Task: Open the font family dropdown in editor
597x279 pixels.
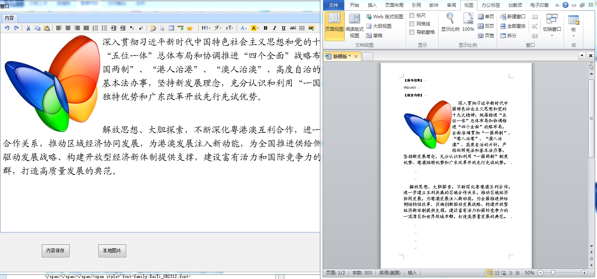Action: pos(218,28)
